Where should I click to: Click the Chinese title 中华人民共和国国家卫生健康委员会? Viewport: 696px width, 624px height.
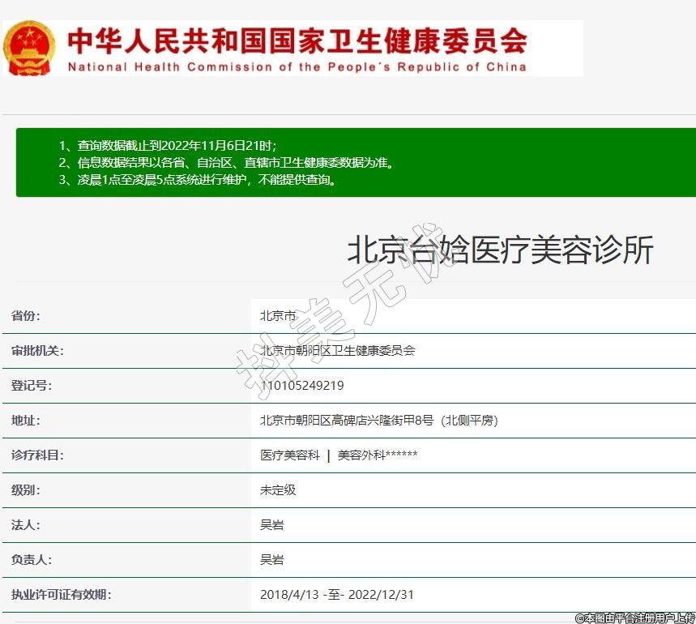(x=297, y=40)
